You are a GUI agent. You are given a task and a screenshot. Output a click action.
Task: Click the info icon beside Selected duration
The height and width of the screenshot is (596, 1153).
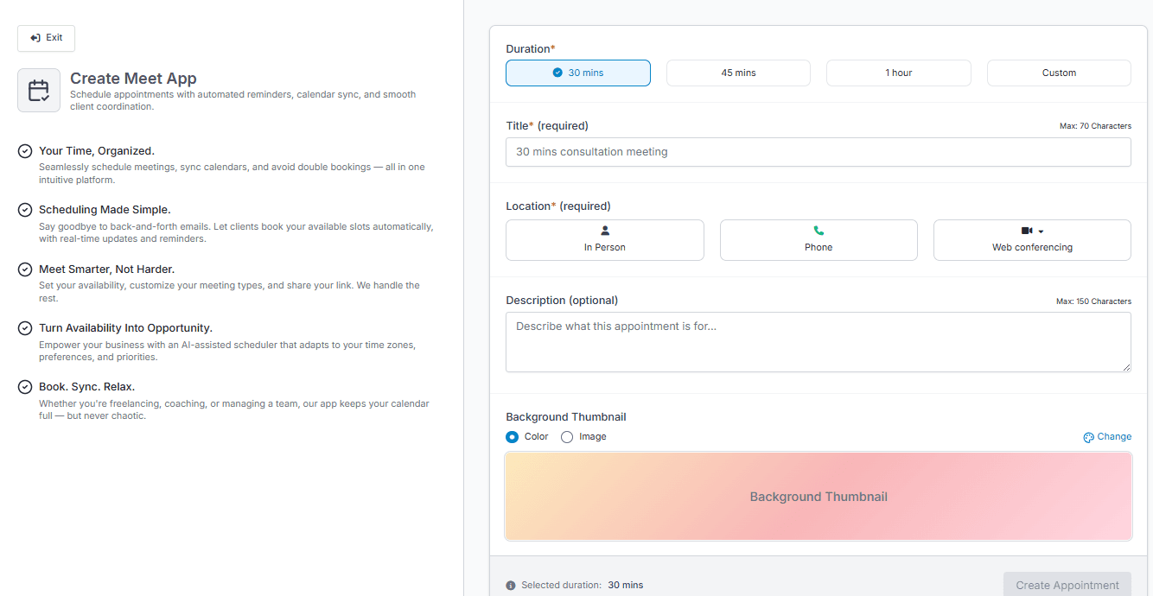point(511,586)
